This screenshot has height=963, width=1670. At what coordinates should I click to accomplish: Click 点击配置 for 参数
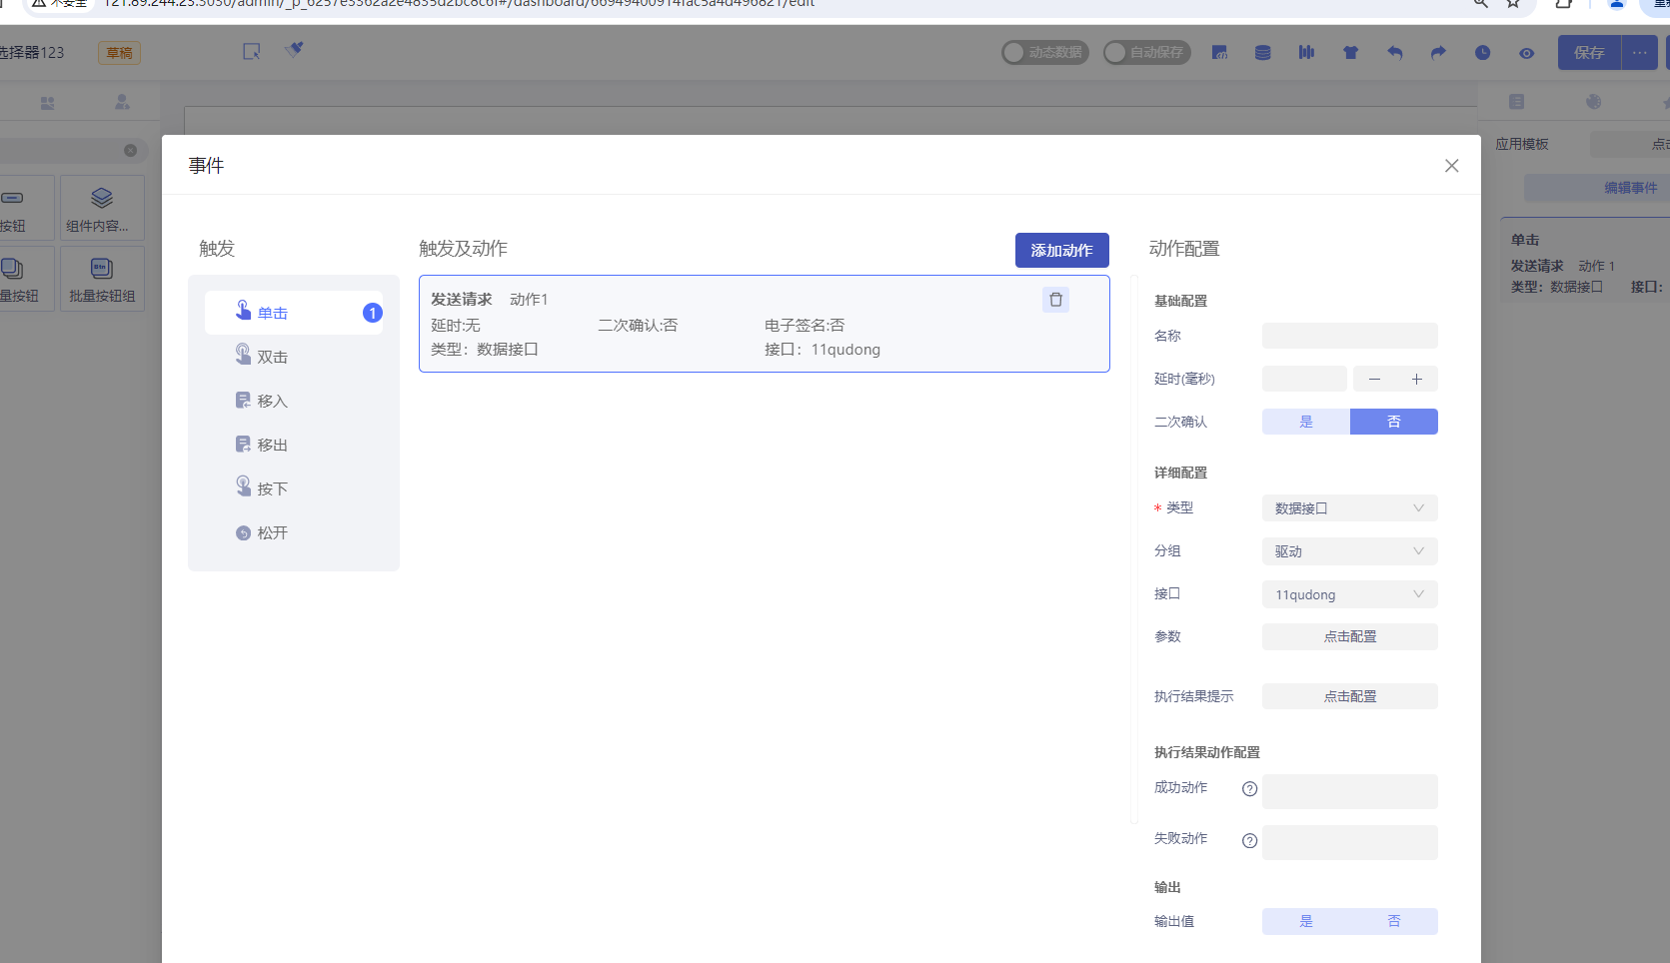(x=1350, y=636)
